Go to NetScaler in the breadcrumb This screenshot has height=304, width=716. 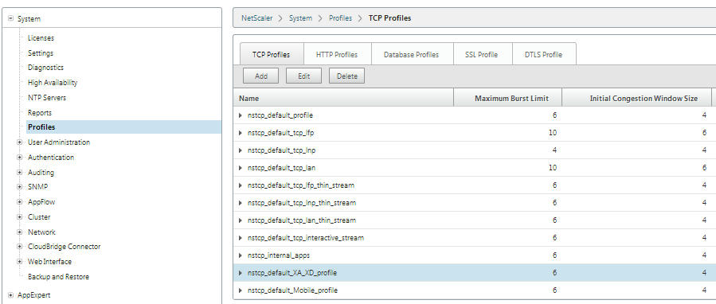pos(257,18)
